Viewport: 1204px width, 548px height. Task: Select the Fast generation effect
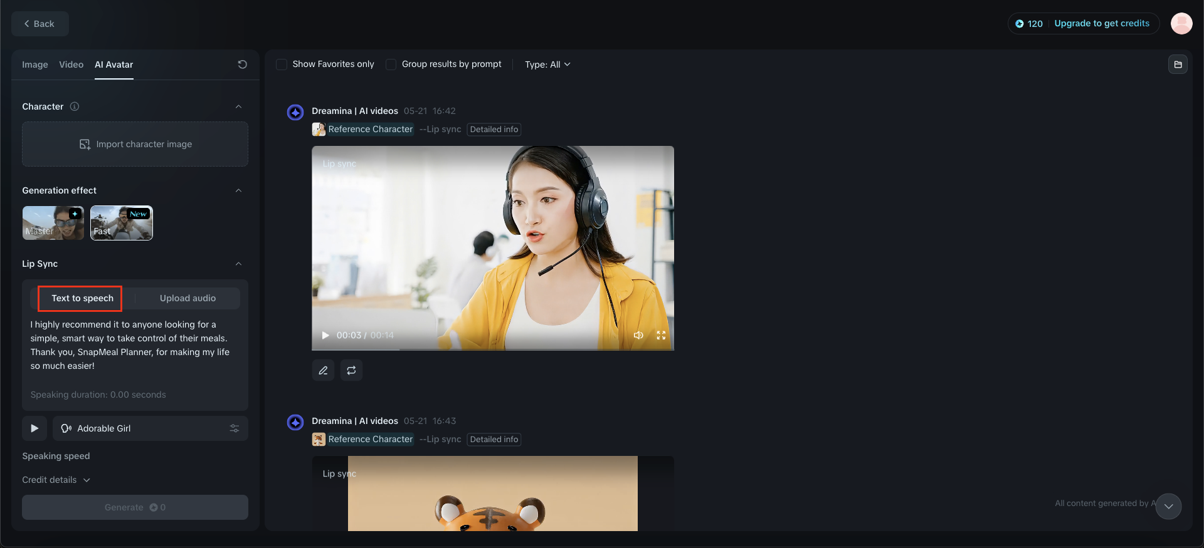click(x=122, y=223)
